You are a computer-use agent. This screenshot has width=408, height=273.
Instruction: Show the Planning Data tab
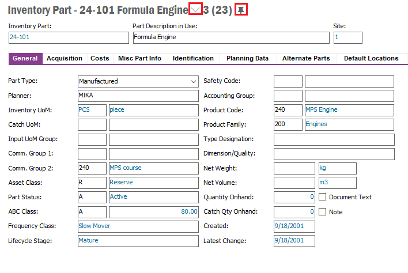tap(247, 58)
